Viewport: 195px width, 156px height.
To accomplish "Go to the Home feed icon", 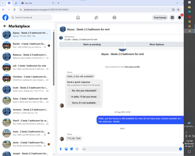I will [78, 18].
